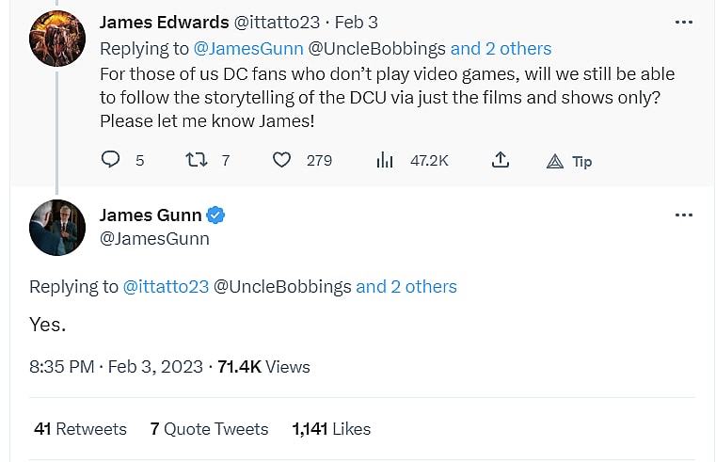The image size is (716, 462).
Task: Open James Gunn's profile picture
Action: tap(57, 227)
